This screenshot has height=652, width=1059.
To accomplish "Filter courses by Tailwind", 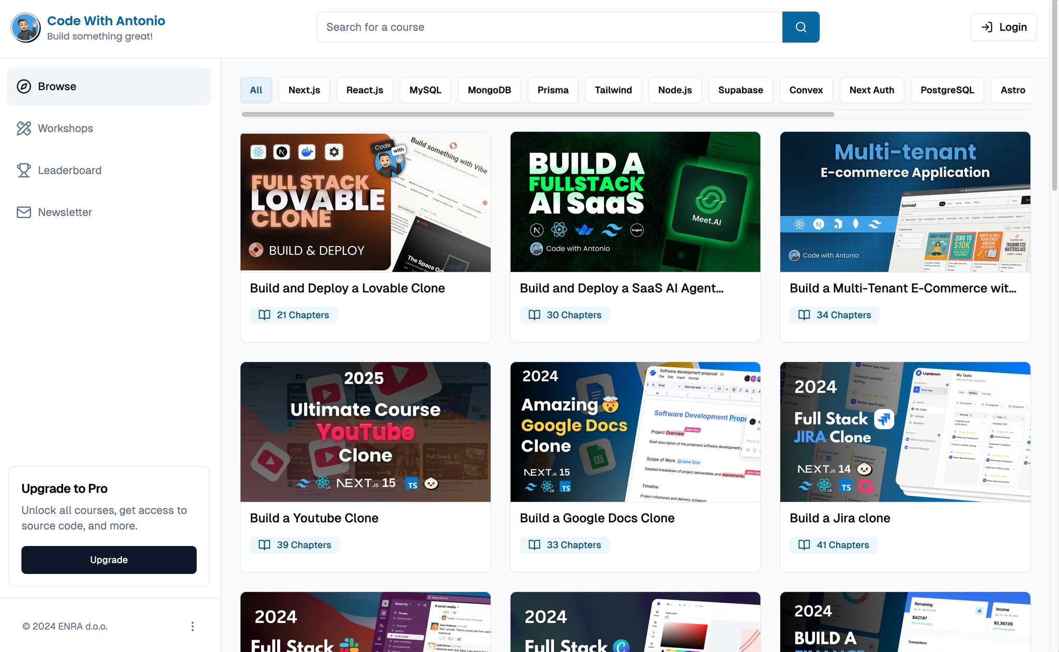I will point(613,90).
